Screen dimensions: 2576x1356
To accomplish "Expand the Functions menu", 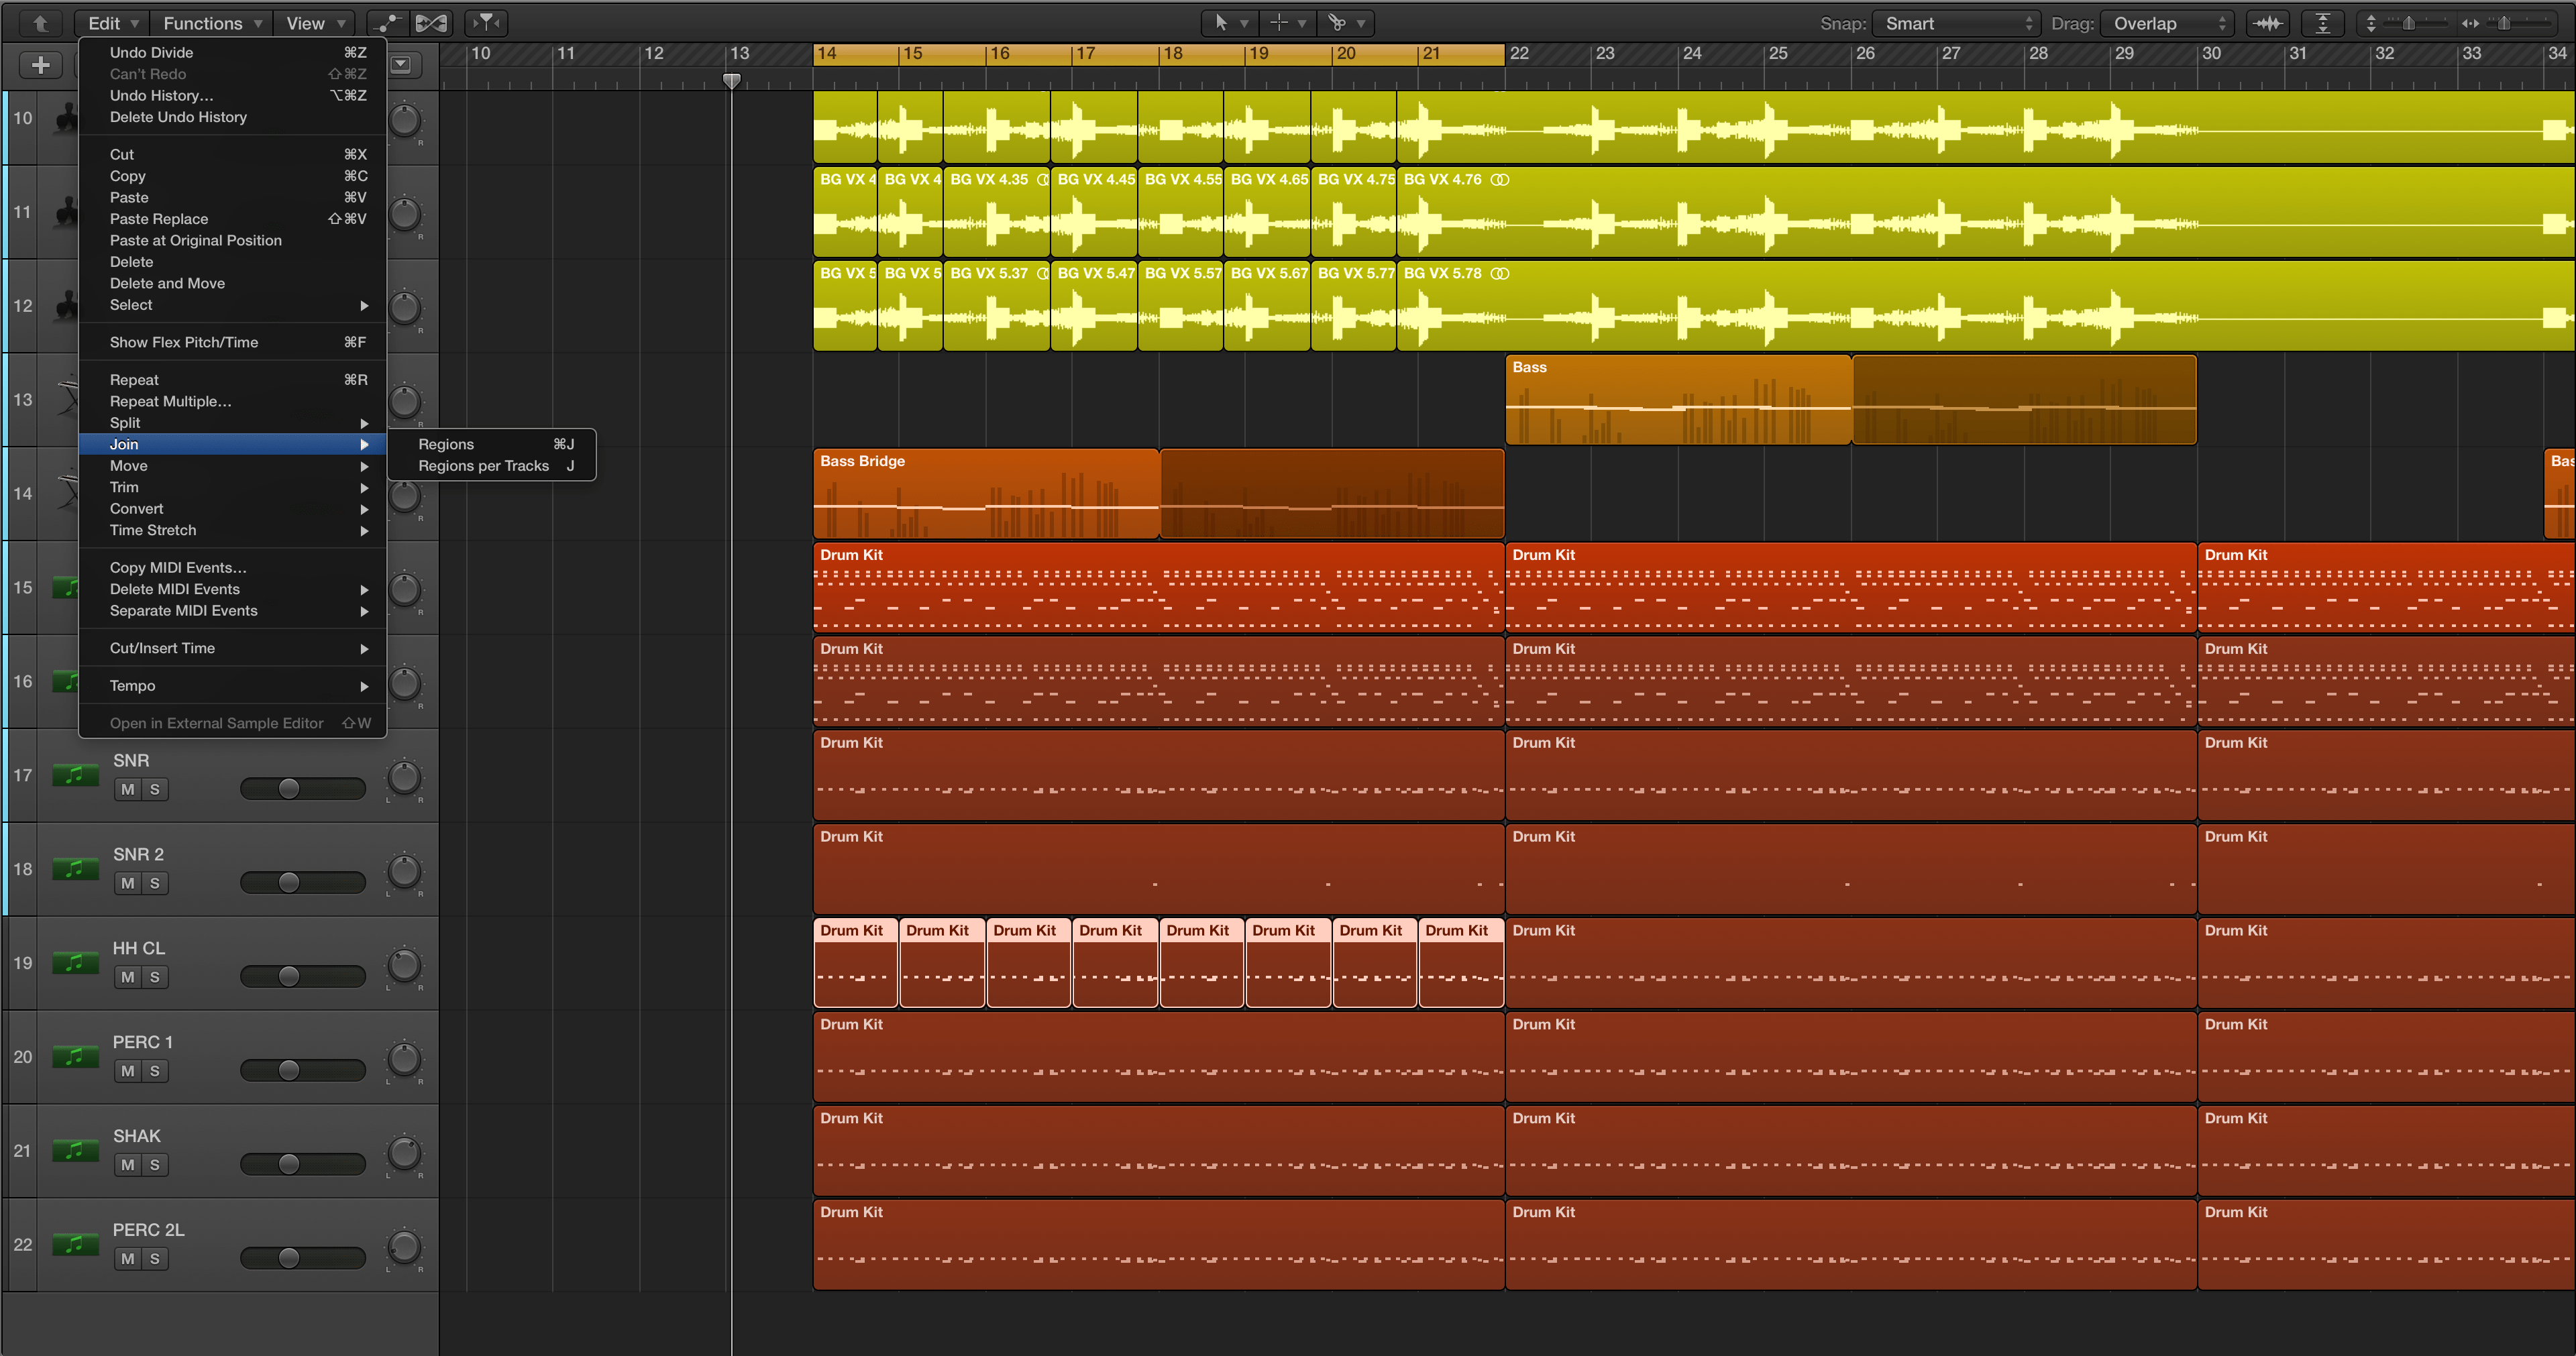I will pyautogui.click(x=208, y=22).
